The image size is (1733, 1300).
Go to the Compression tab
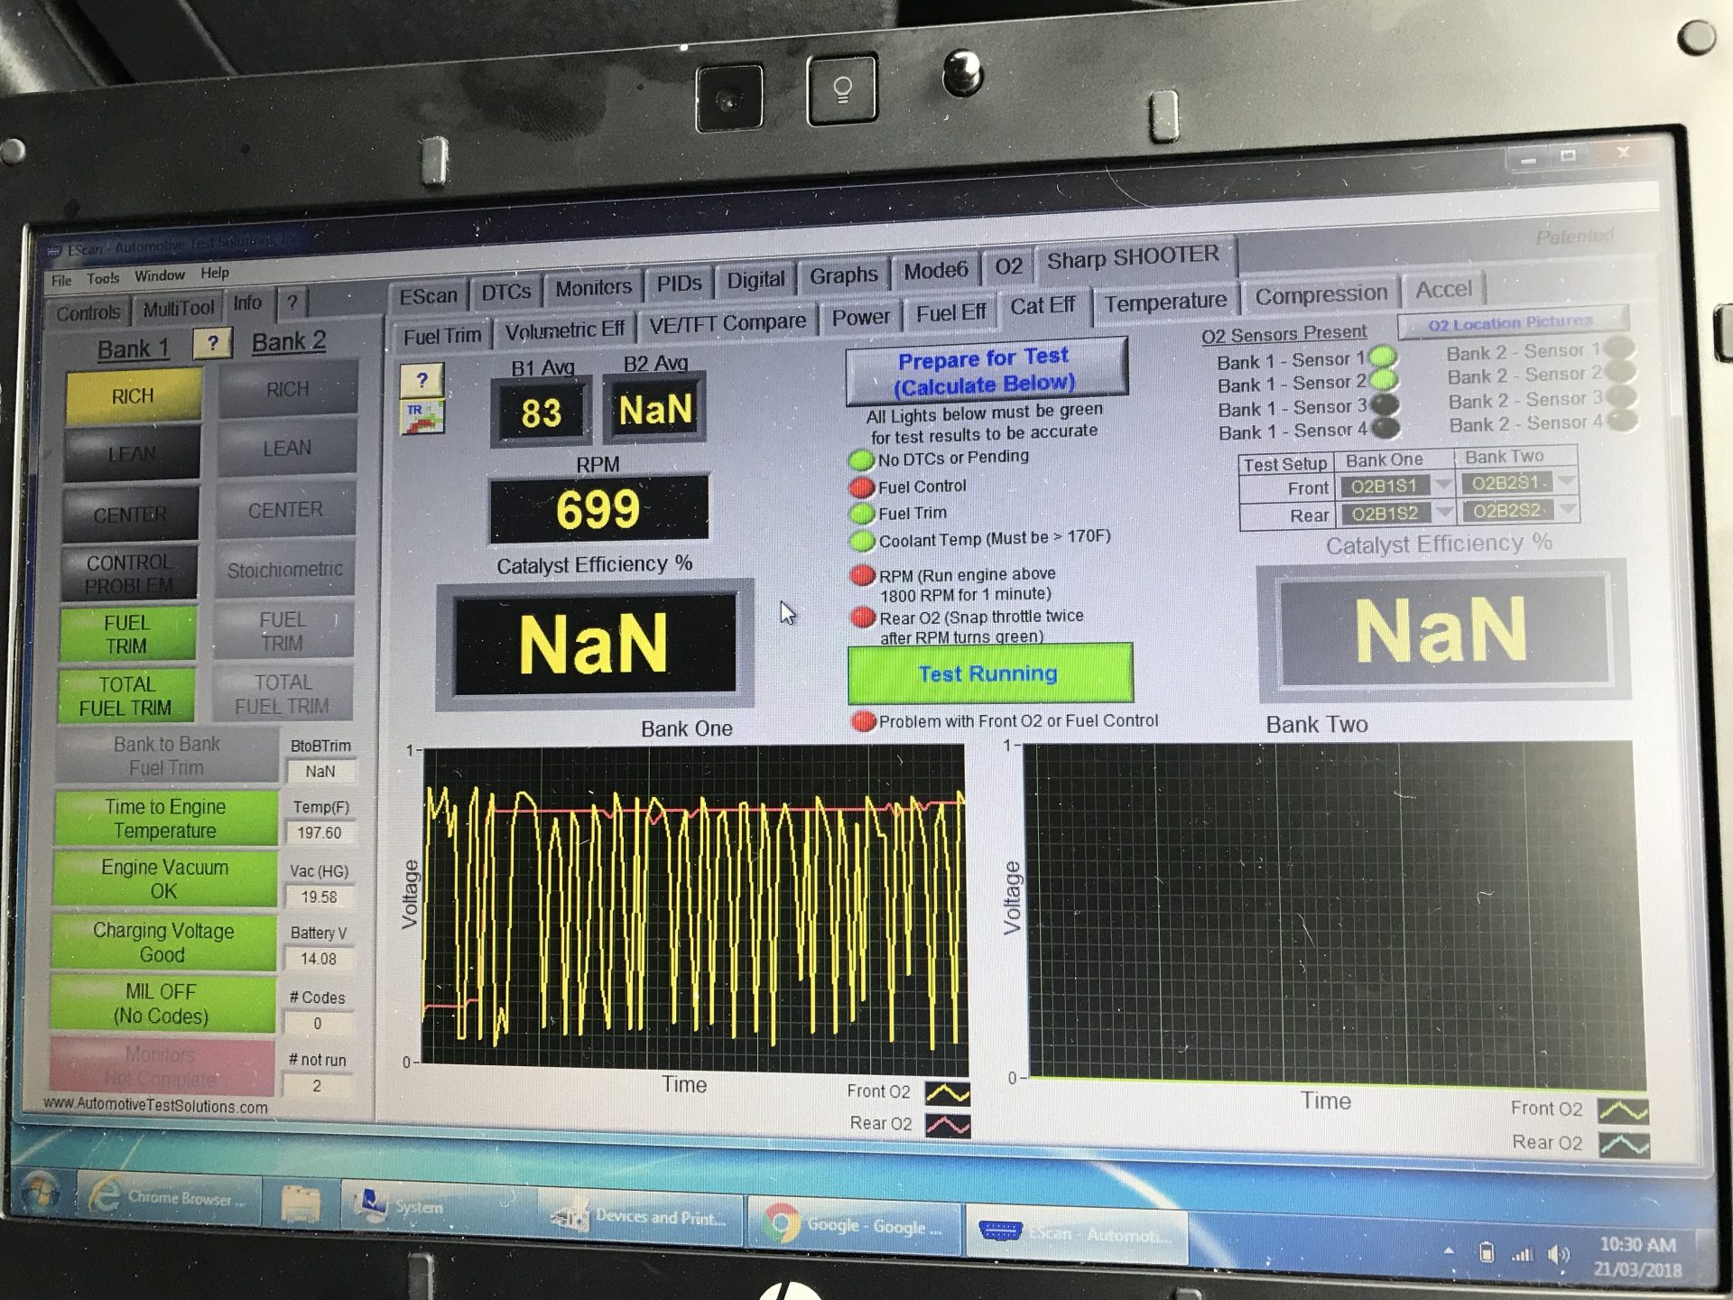click(x=1321, y=295)
